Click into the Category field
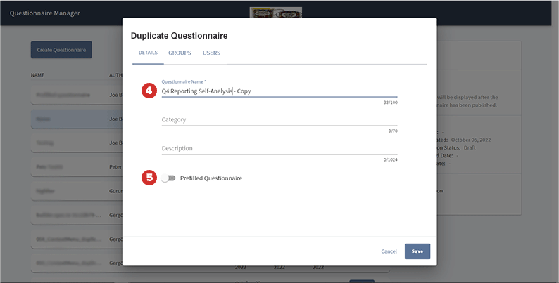Image resolution: width=559 pixels, height=283 pixels. pos(279,119)
